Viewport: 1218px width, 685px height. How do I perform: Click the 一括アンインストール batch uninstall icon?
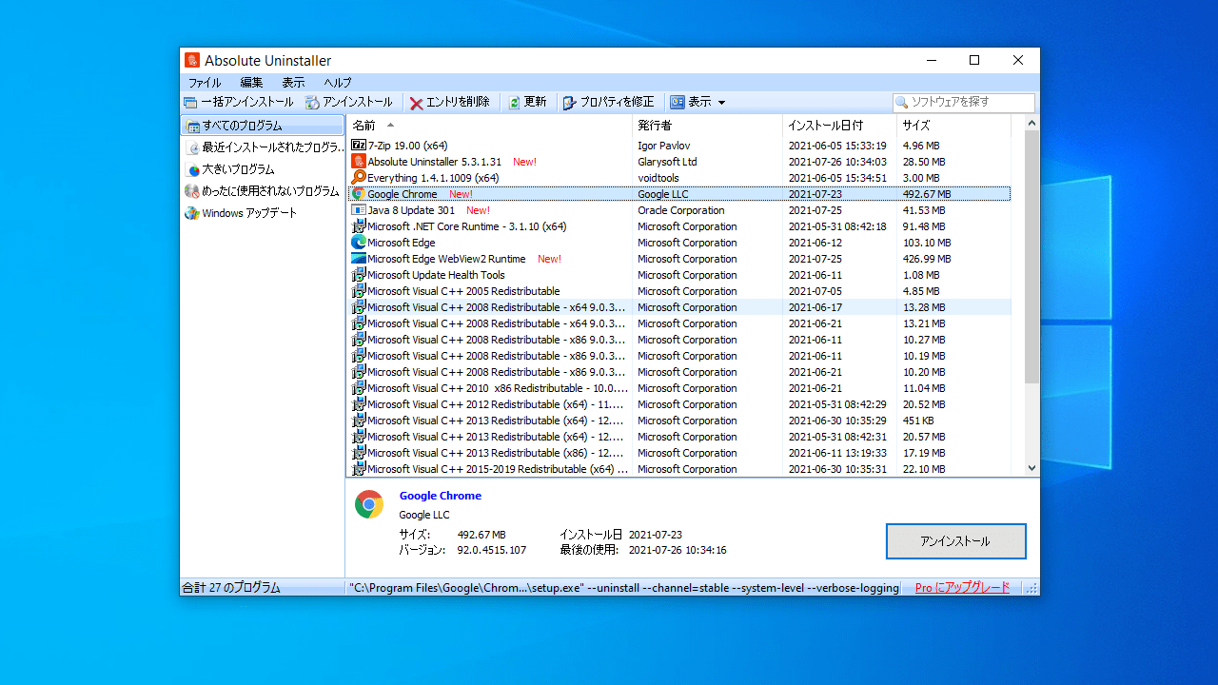point(190,102)
